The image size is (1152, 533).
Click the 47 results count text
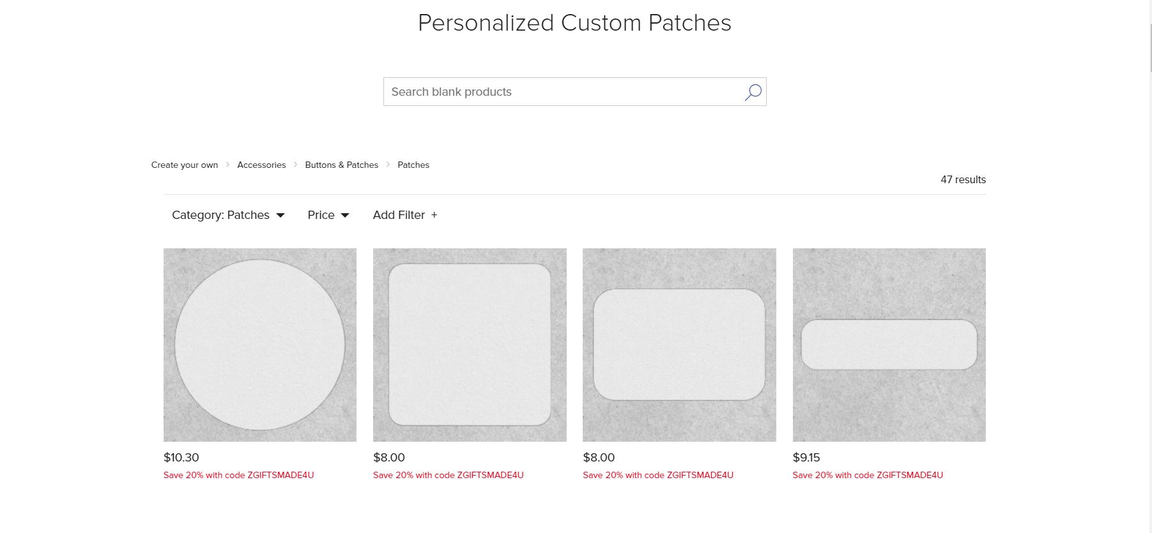[962, 179]
